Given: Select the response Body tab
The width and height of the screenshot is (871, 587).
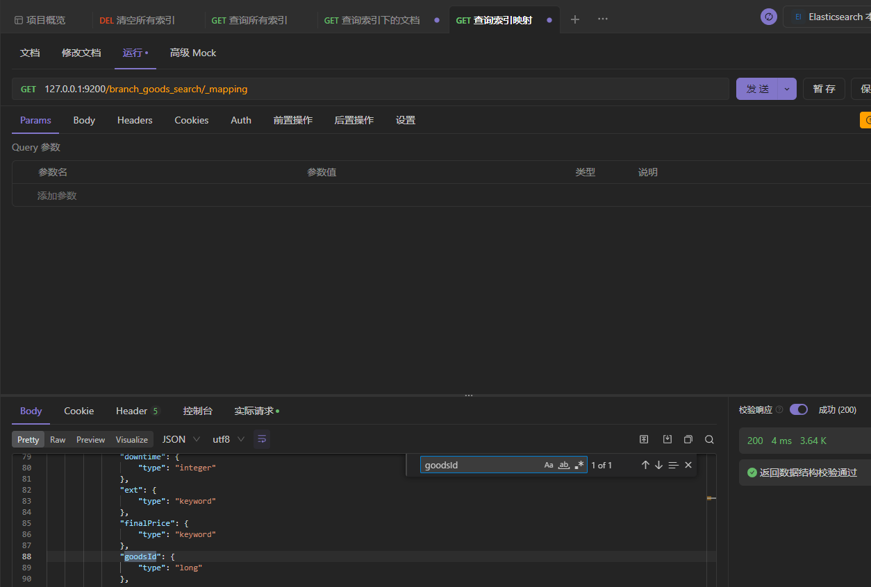Looking at the screenshot, I should coord(31,411).
